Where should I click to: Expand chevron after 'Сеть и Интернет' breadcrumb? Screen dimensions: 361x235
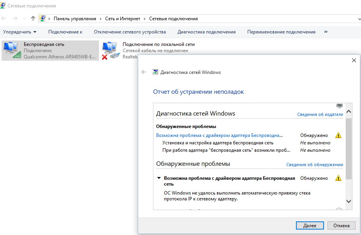[x=144, y=19]
